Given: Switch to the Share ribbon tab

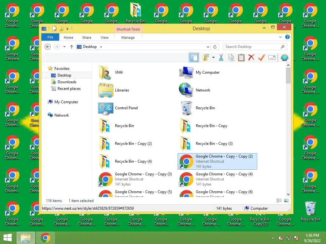Looking at the screenshot, I should click(x=87, y=37).
